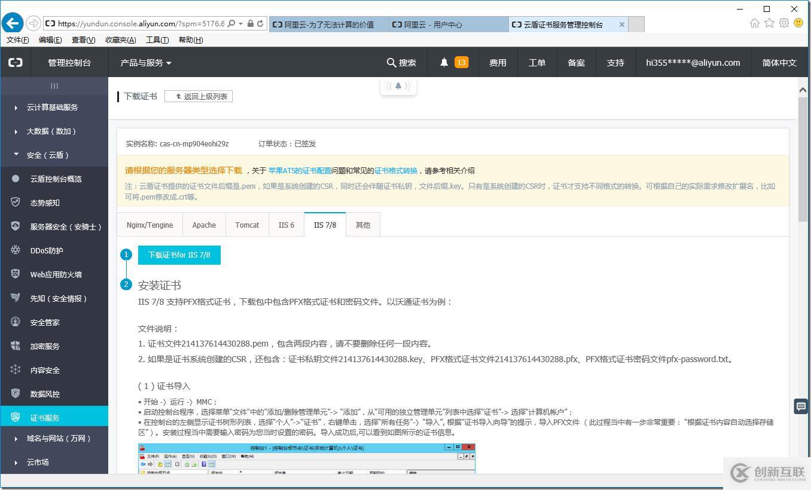Select the IIS 7/8 tab
This screenshot has height=490, width=811.
click(325, 225)
